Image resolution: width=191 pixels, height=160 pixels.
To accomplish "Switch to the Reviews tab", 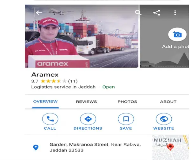I will coord(86,102).
